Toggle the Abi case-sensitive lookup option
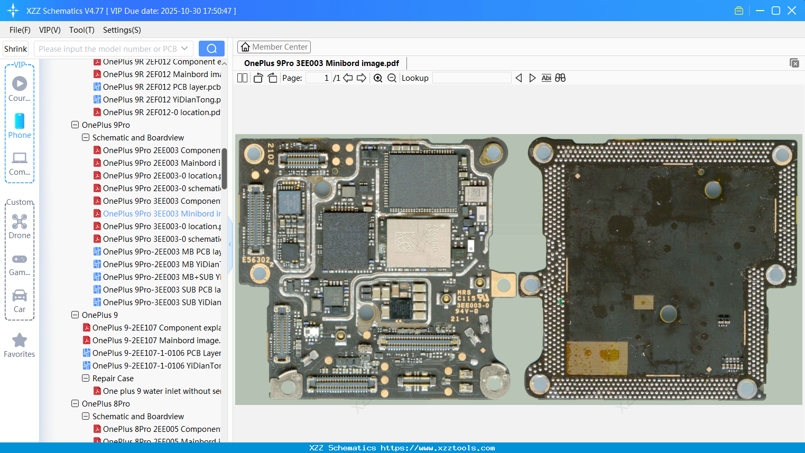This screenshot has height=453, width=805. point(546,78)
